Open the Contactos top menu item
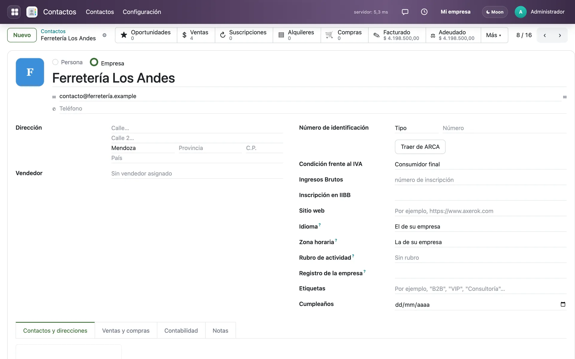 [x=100, y=12]
